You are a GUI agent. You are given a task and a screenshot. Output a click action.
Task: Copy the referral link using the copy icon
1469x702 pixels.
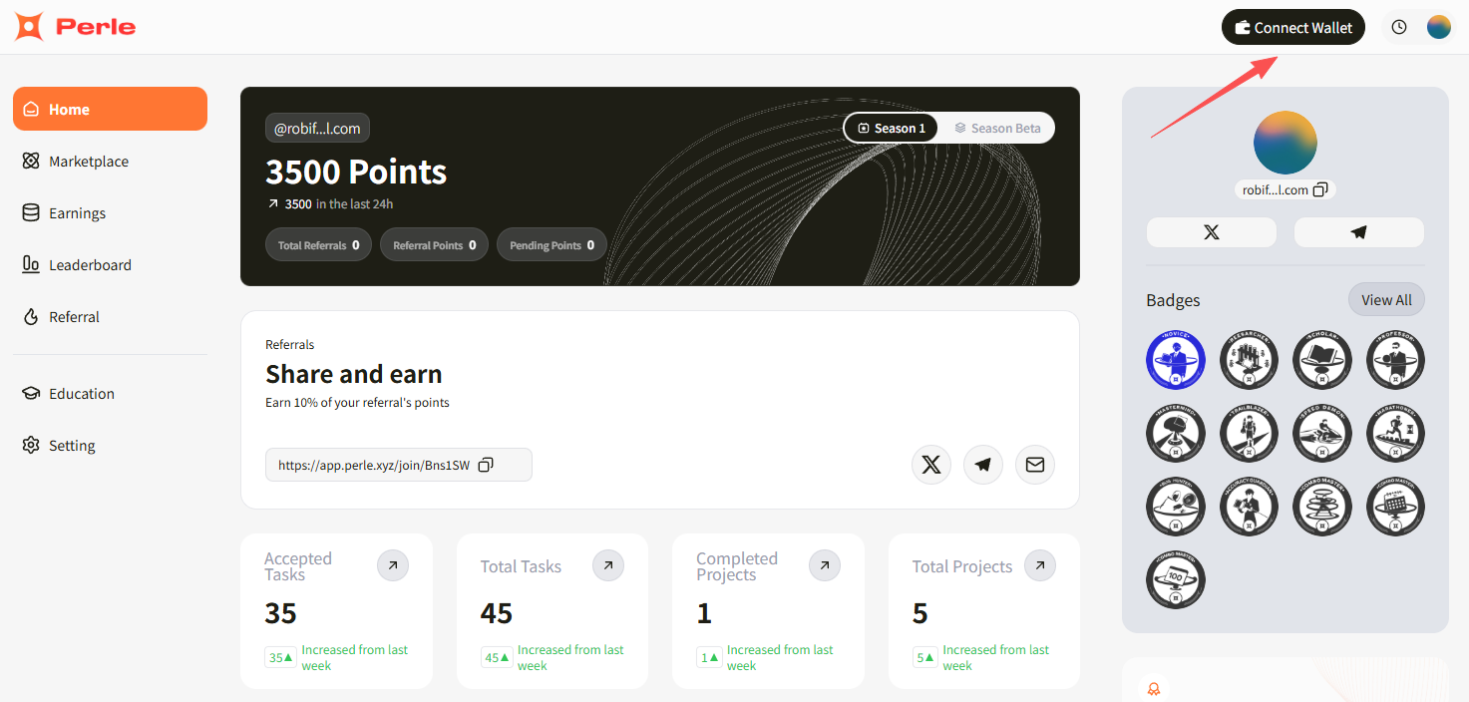[x=486, y=464]
